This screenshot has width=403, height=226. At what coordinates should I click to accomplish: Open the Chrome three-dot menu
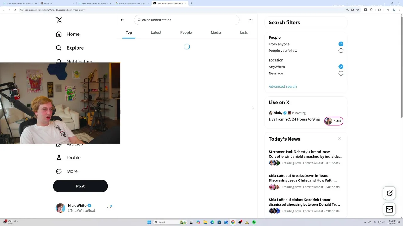399,10
